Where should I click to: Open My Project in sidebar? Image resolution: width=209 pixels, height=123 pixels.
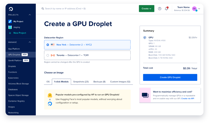[x=18, y=21]
